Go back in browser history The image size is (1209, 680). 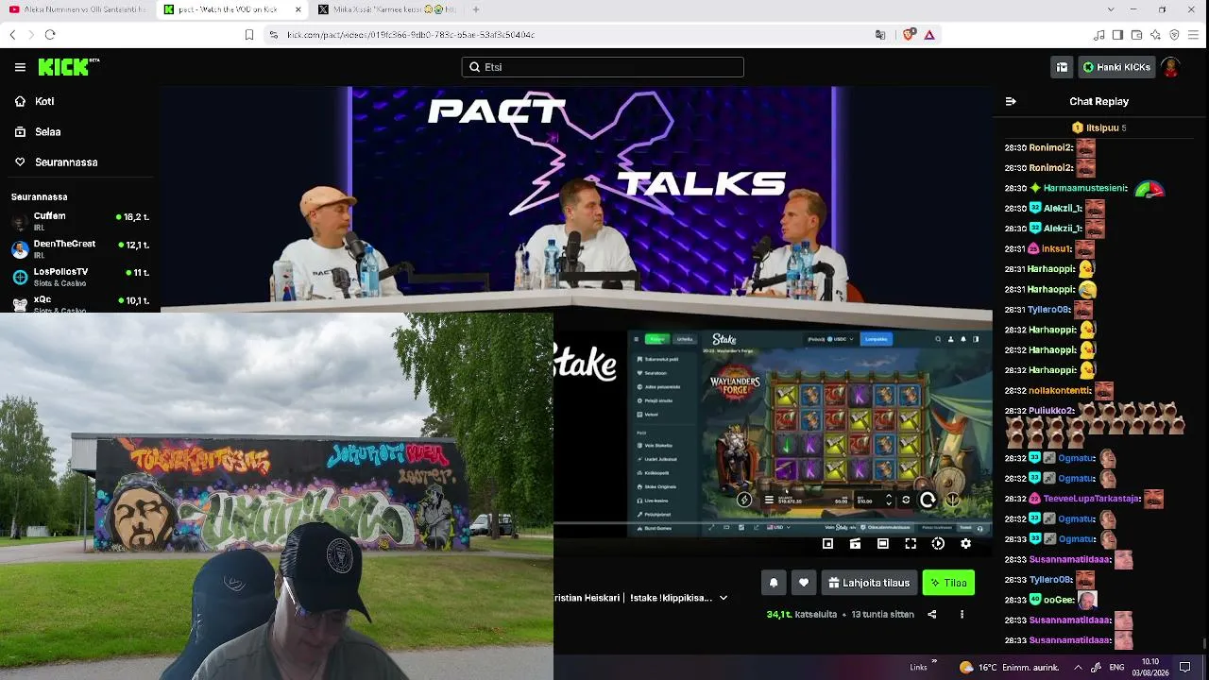12,35
